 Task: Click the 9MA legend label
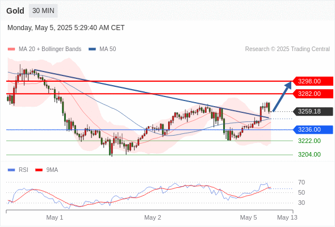point(52,170)
